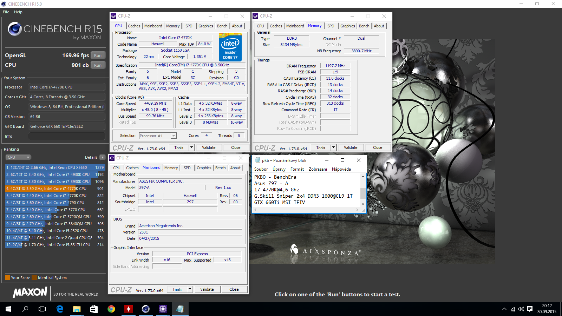Image resolution: width=562 pixels, height=316 pixels.
Task: Click Validate in top-left CPU-Z window
Action: pos(209,147)
